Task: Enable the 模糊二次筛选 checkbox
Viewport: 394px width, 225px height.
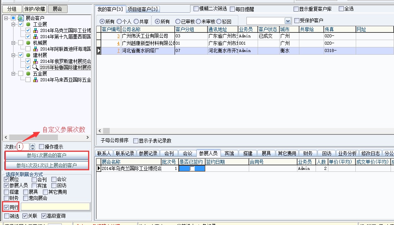Action: point(196,8)
